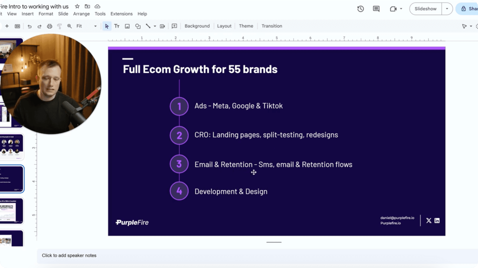The width and height of the screenshot is (478, 268).
Task: Rename presentation title field
Action: pyautogui.click(x=34, y=6)
